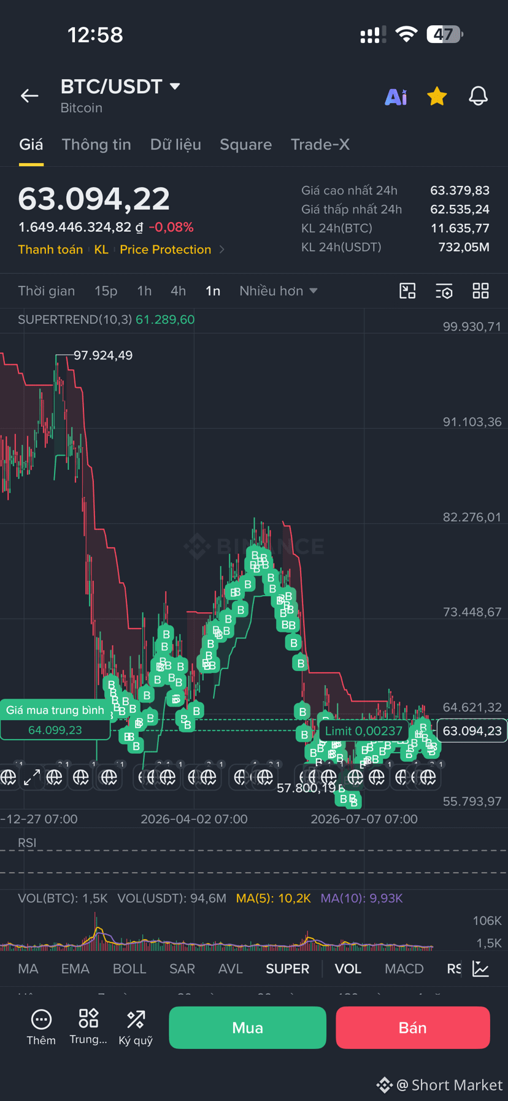Toggle the favorite star icon

437,96
